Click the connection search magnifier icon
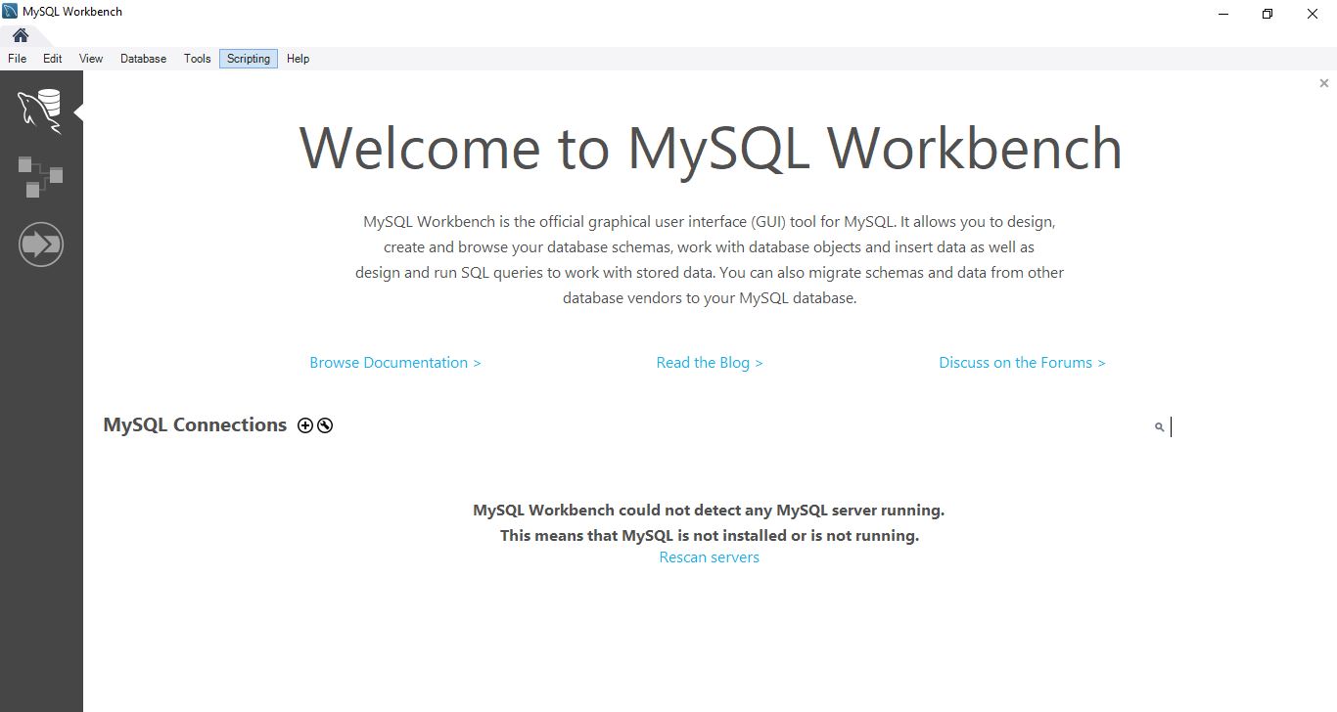The height and width of the screenshot is (712, 1337). (1160, 427)
